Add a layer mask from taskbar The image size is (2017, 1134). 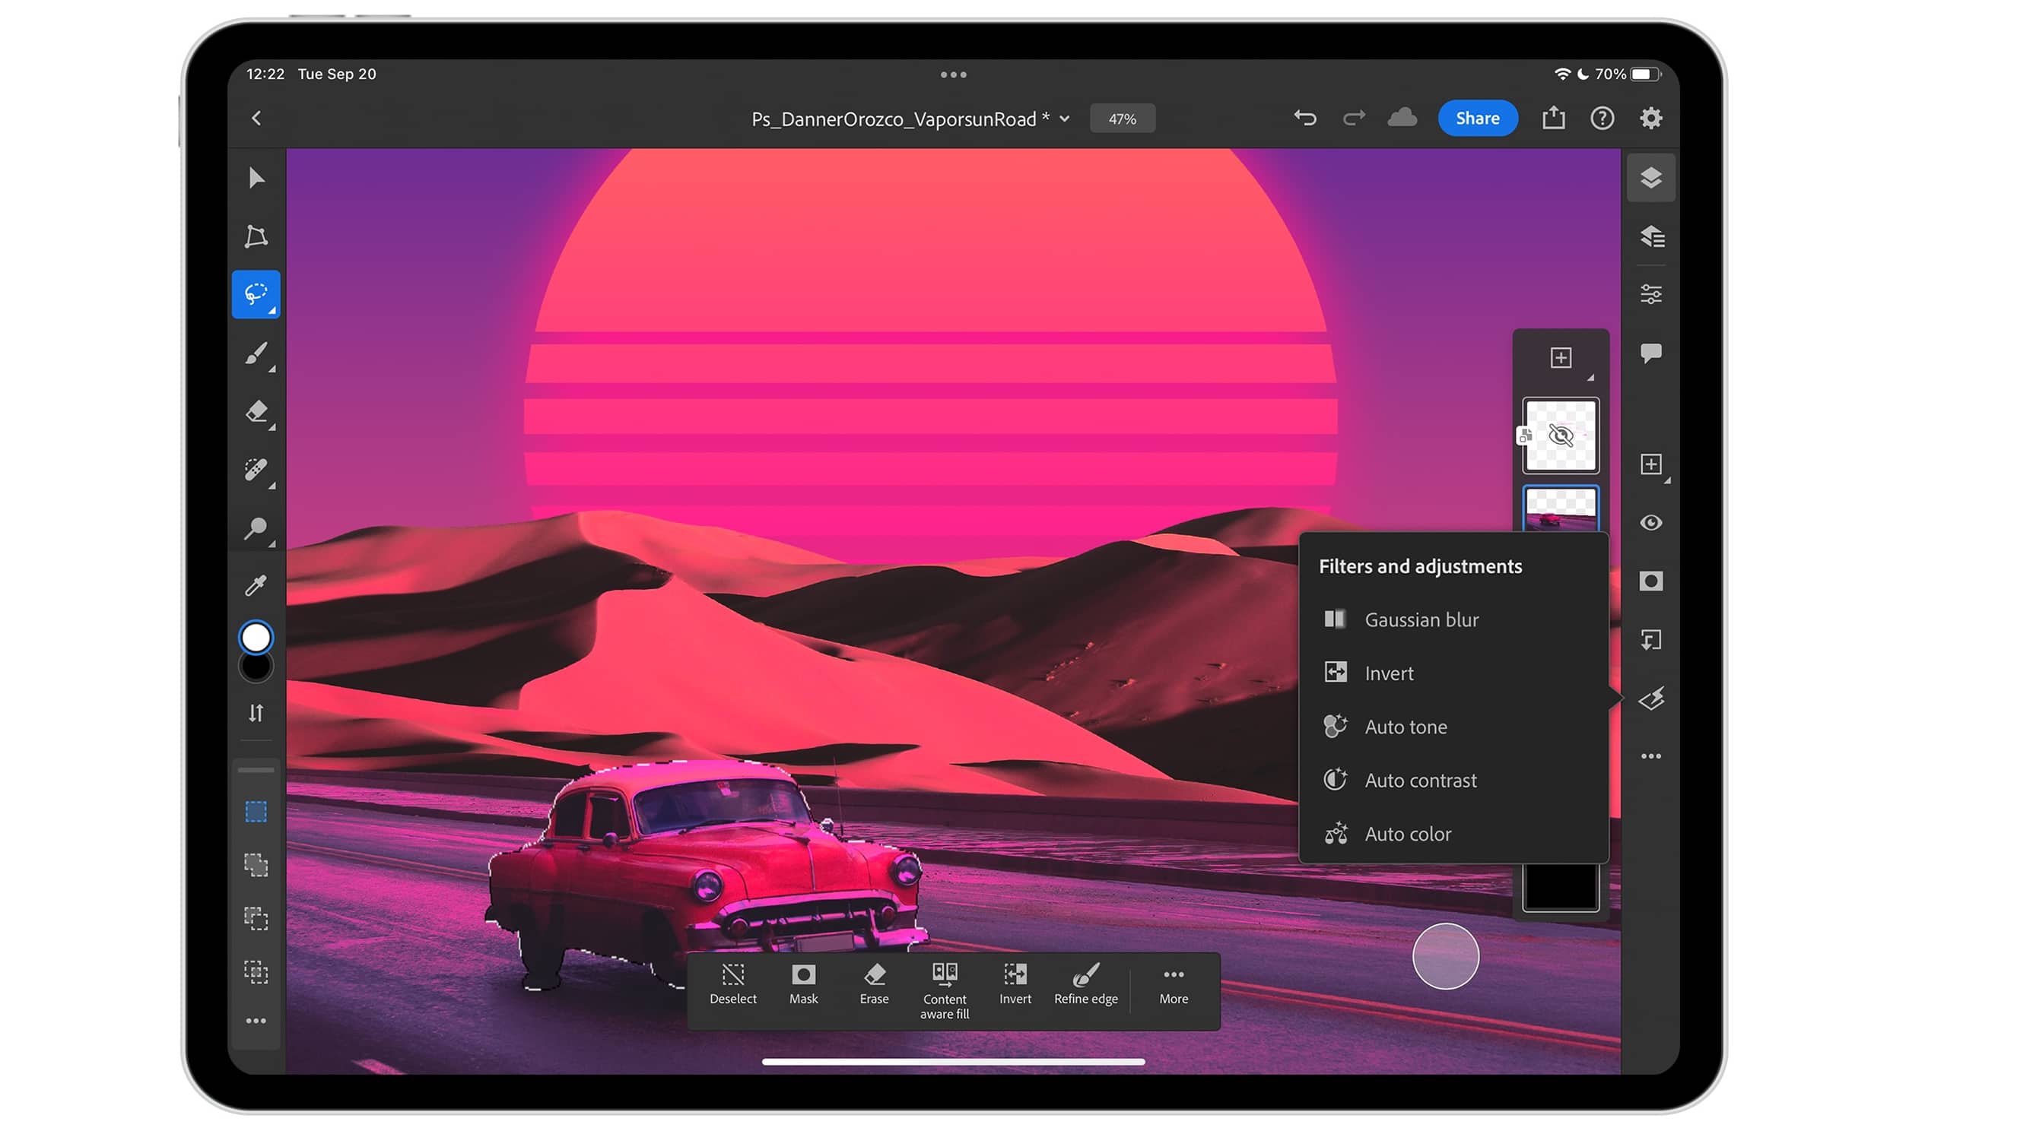click(x=1650, y=581)
